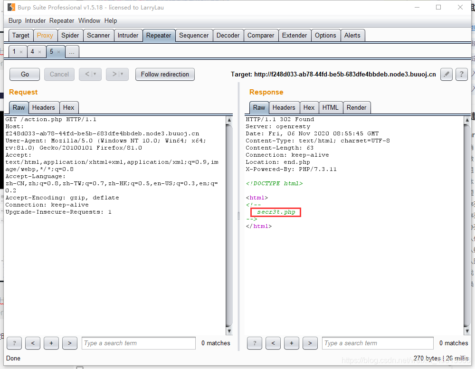Switch to the Extender tab
Image resolution: width=475 pixels, height=369 pixels.
[x=294, y=36]
